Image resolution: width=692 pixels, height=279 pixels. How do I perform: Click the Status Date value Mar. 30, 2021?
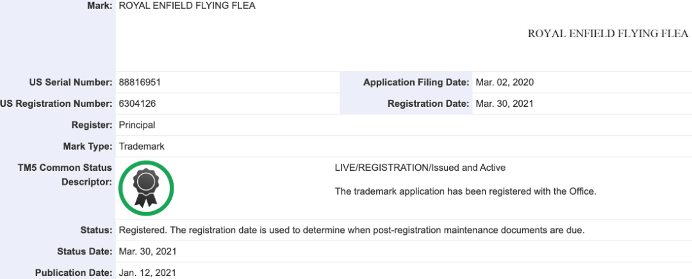click(x=148, y=251)
